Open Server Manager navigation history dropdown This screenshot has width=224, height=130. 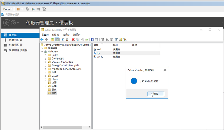[18, 23]
